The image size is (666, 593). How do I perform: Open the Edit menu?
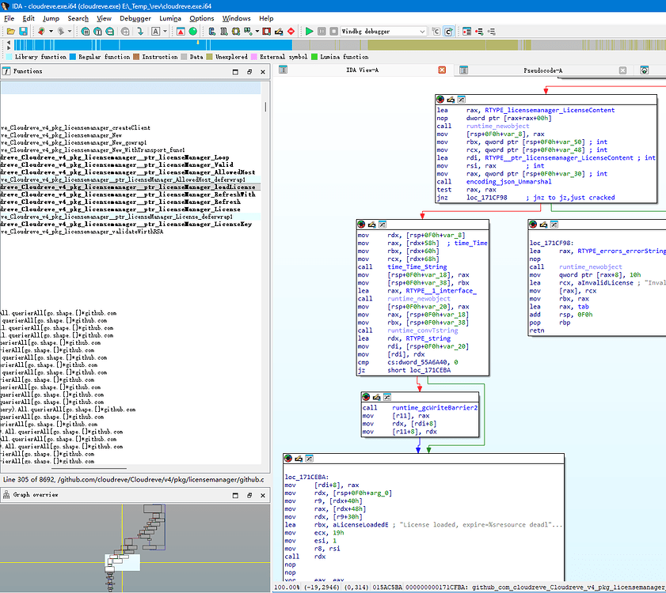pyautogui.click(x=29, y=18)
